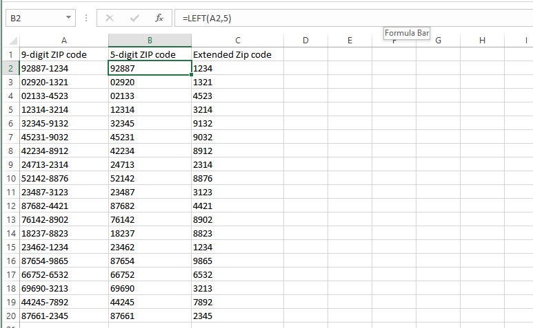Click cell B3 showing 02920
Image resolution: width=533 pixels, height=328 pixels.
(x=150, y=83)
